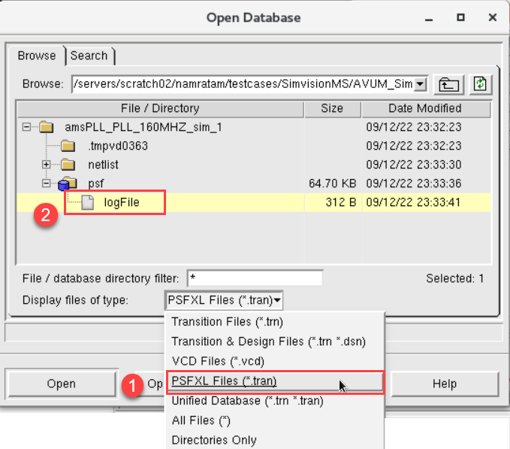Close the Open Database dialog
510x449 pixels.
point(493,17)
